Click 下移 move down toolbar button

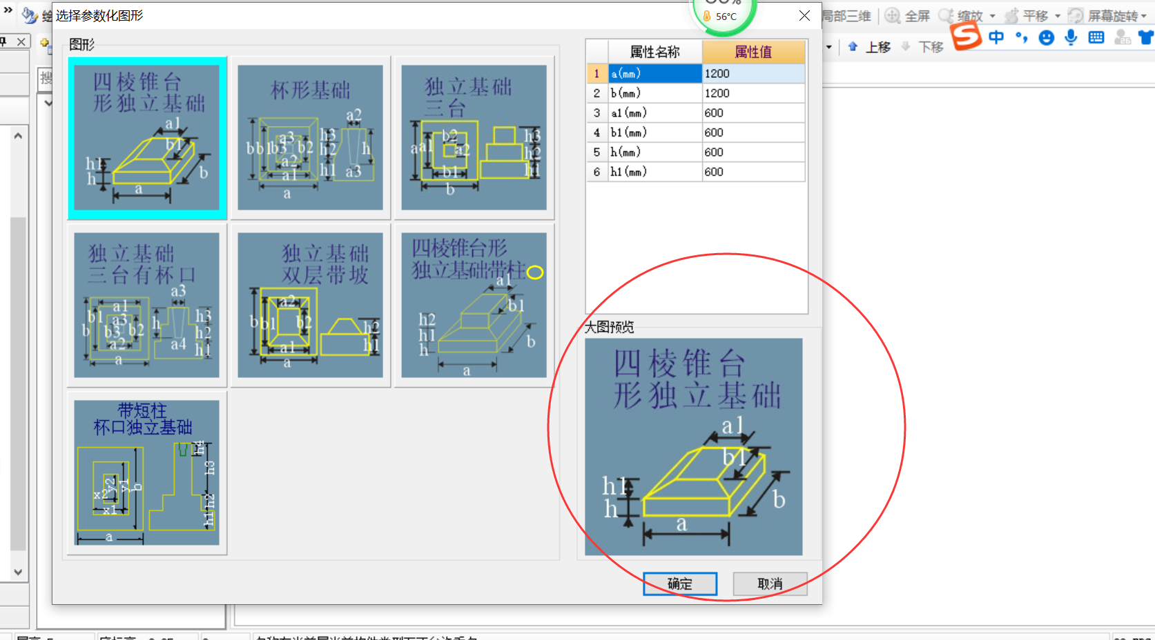tap(922, 47)
